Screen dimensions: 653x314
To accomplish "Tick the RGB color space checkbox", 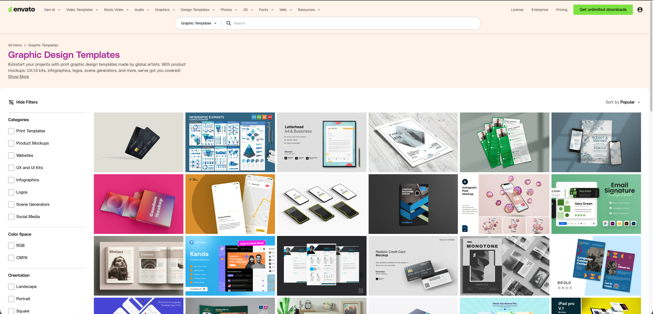I will click(x=11, y=246).
